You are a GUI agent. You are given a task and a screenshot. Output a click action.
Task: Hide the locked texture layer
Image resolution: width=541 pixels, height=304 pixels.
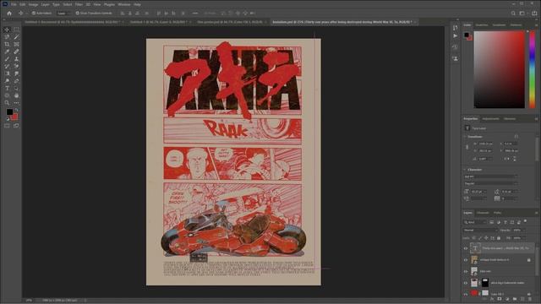pos(466,260)
